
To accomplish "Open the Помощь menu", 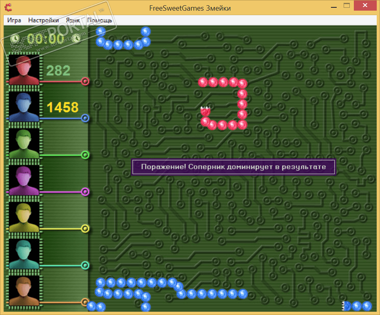I will tap(99, 20).
